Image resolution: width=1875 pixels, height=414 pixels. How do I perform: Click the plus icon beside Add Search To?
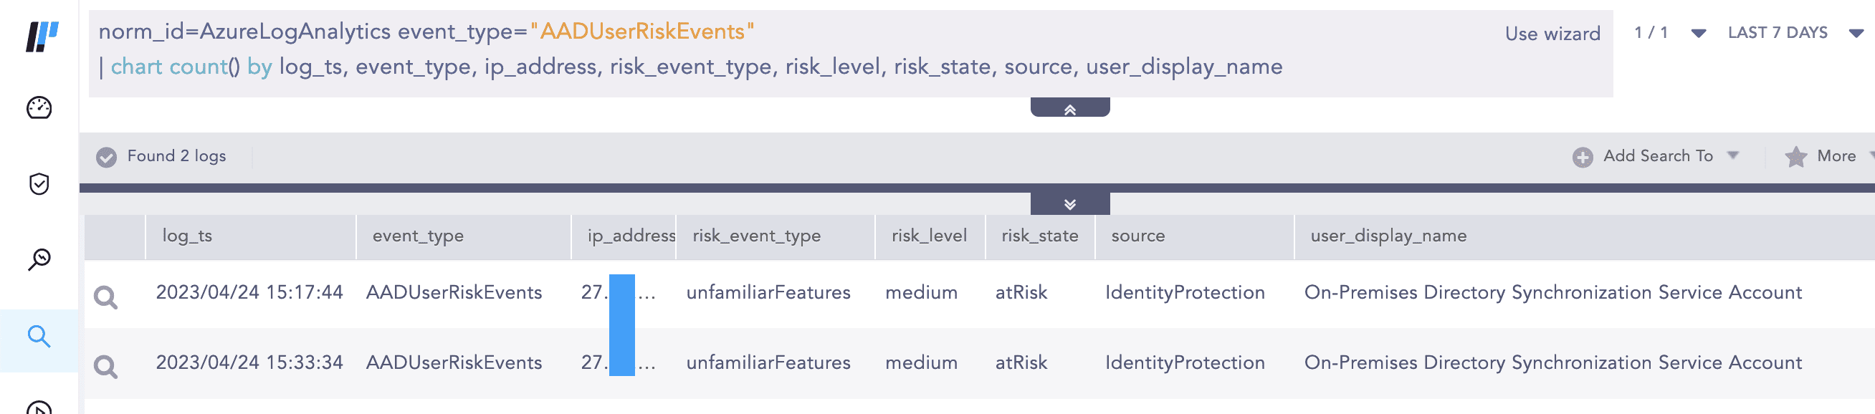coord(1583,156)
